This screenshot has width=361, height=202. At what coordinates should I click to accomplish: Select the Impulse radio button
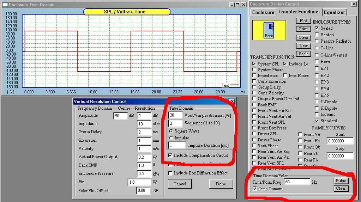171,138
